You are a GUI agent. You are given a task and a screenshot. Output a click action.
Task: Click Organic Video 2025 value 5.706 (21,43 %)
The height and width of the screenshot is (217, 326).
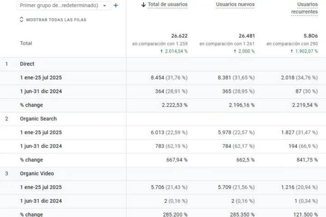[x=169, y=187]
